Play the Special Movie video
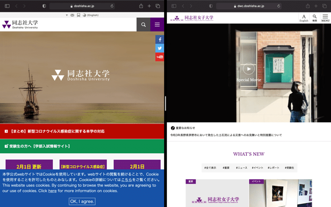 click(x=249, y=69)
